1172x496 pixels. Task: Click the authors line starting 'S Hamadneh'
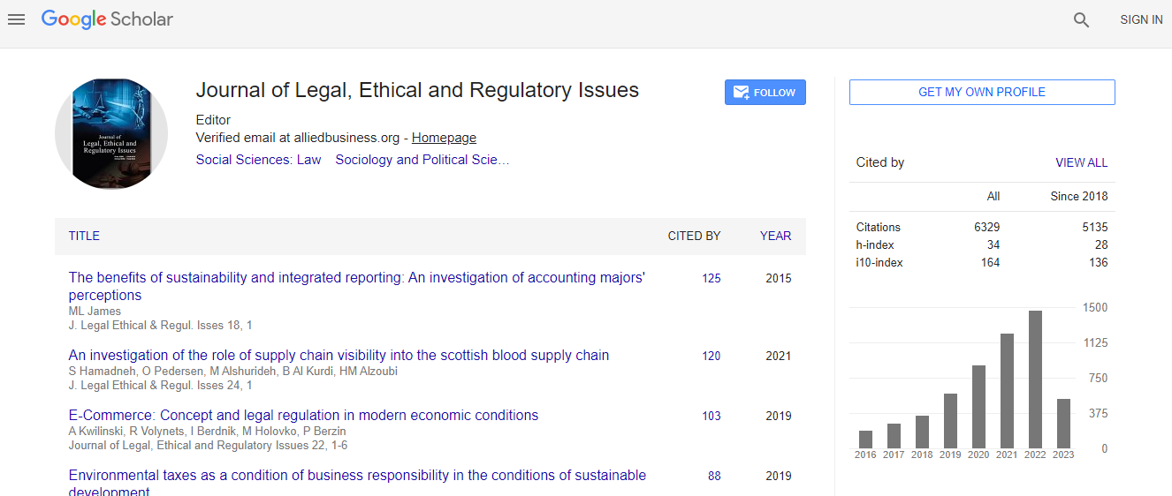point(233,371)
